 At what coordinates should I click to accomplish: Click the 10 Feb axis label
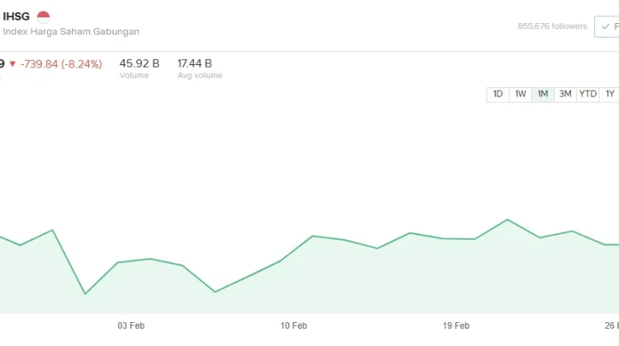click(294, 325)
